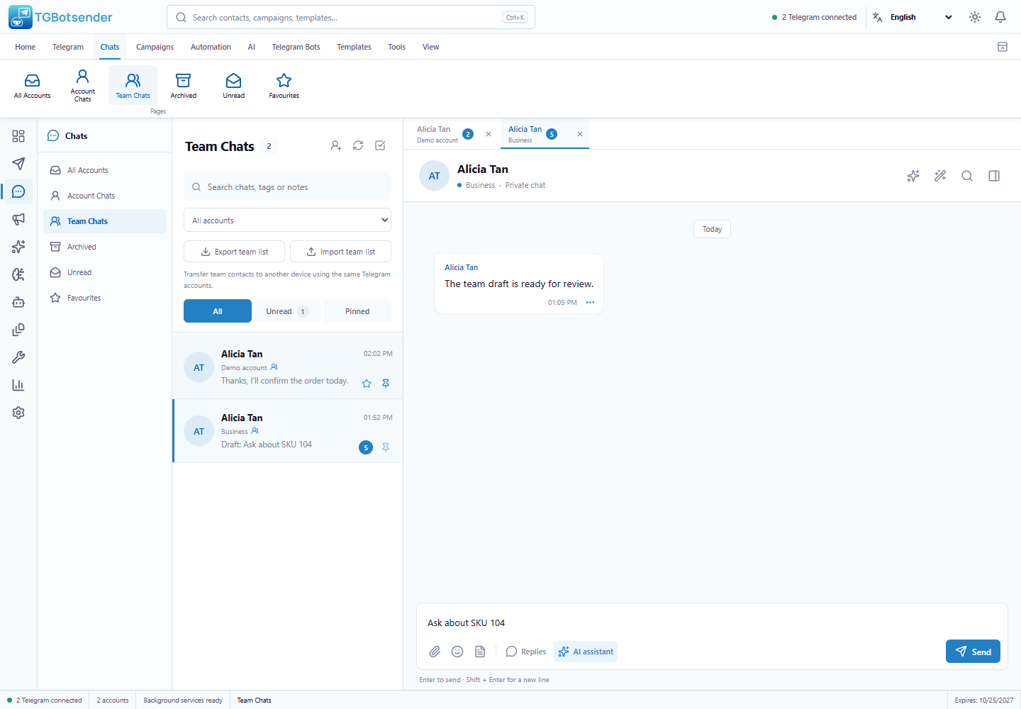Click the Search chats, tags or notes field
1021x709 pixels.
[287, 187]
